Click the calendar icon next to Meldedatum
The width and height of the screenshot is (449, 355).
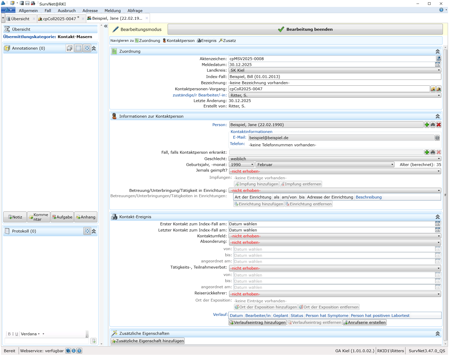(438, 65)
